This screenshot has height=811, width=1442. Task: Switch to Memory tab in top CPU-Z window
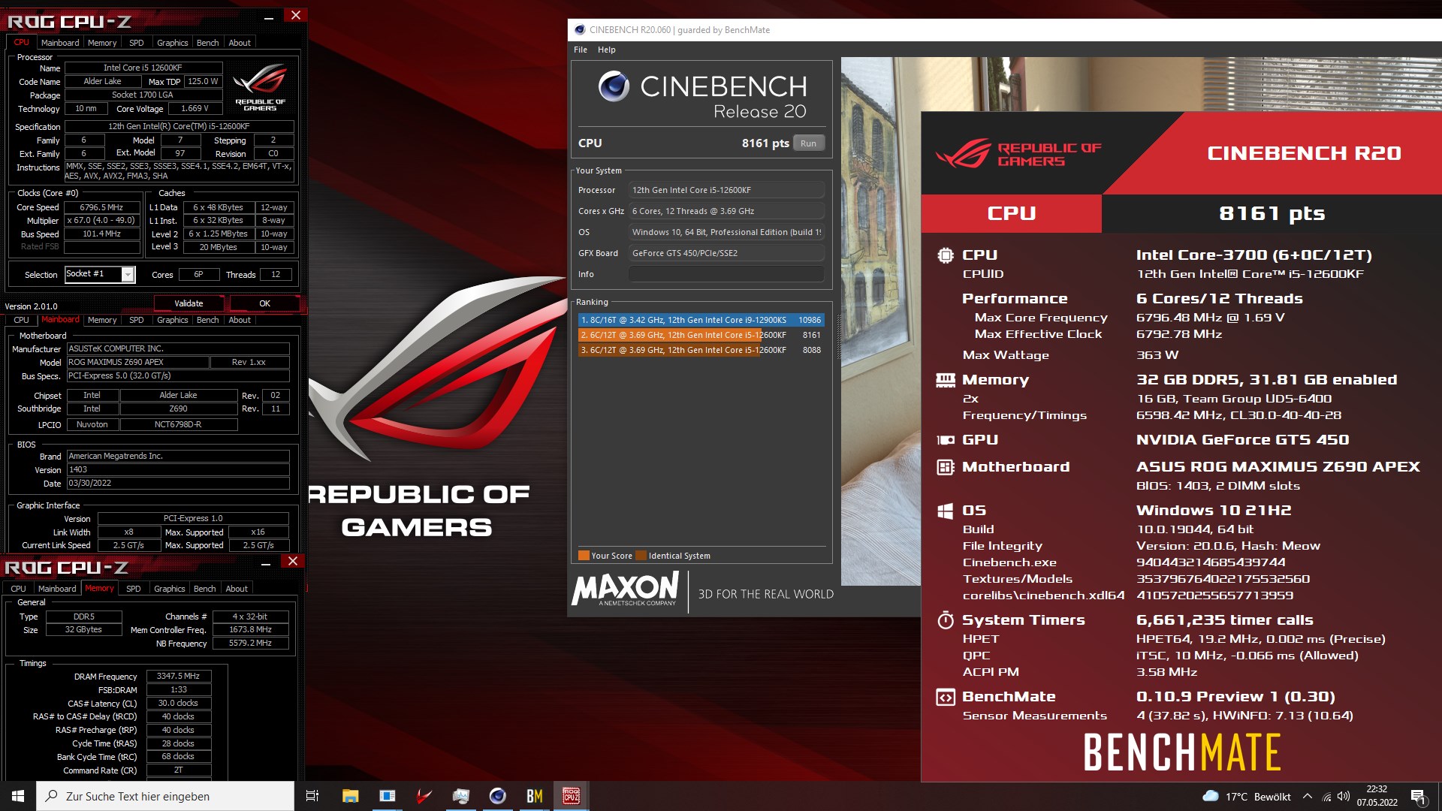point(102,43)
